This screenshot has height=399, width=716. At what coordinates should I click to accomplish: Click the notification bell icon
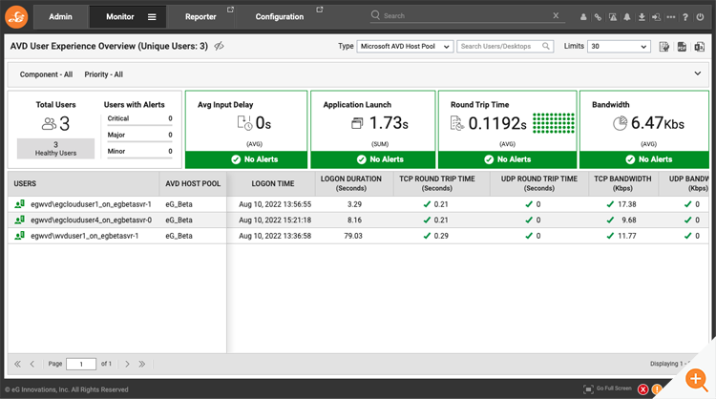click(627, 17)
